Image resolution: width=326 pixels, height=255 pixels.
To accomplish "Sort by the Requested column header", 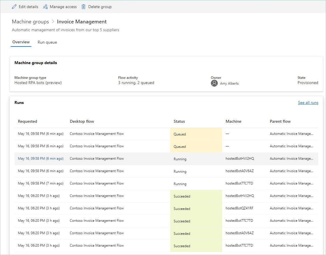I will pyautogui.click(x=27, y=121).
